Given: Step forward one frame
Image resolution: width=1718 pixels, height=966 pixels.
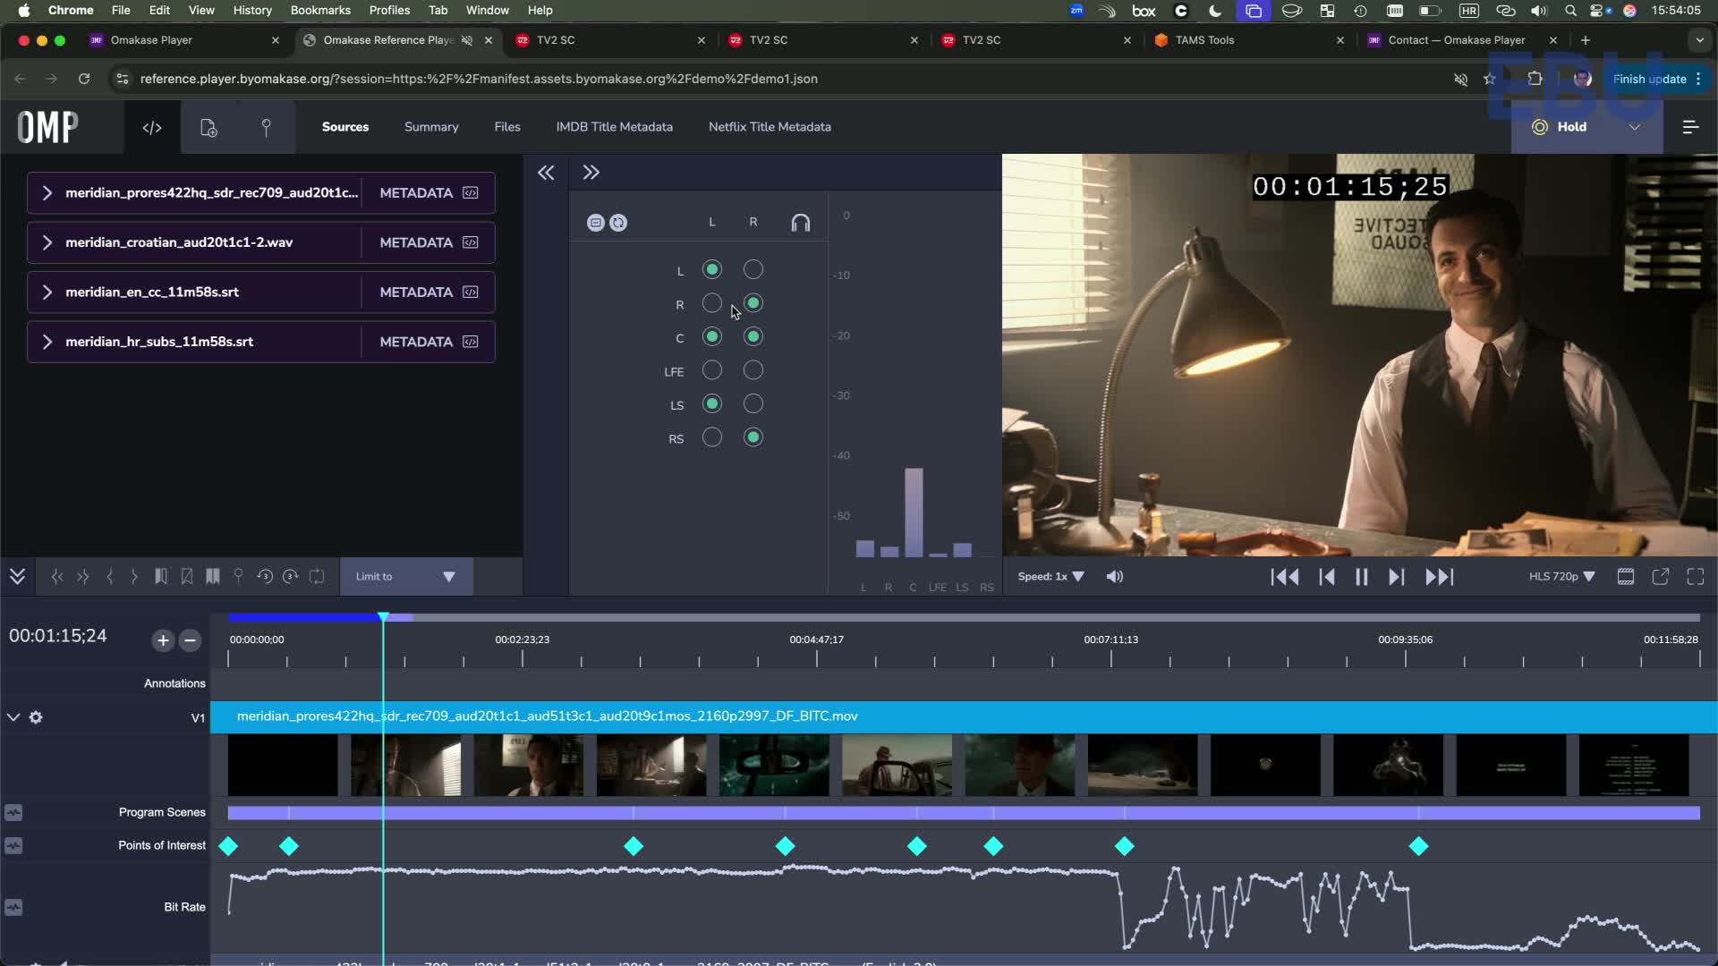Looking at the screenshot, I should point(1396,577).
